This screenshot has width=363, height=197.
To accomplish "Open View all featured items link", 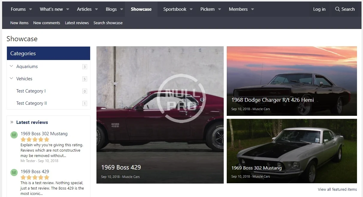I will point(337,189).
